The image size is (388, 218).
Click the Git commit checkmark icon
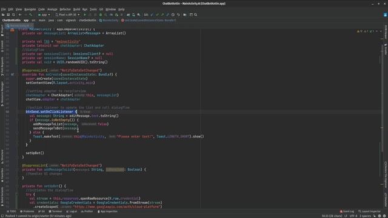pyautogui.click(x=157, y=15)
